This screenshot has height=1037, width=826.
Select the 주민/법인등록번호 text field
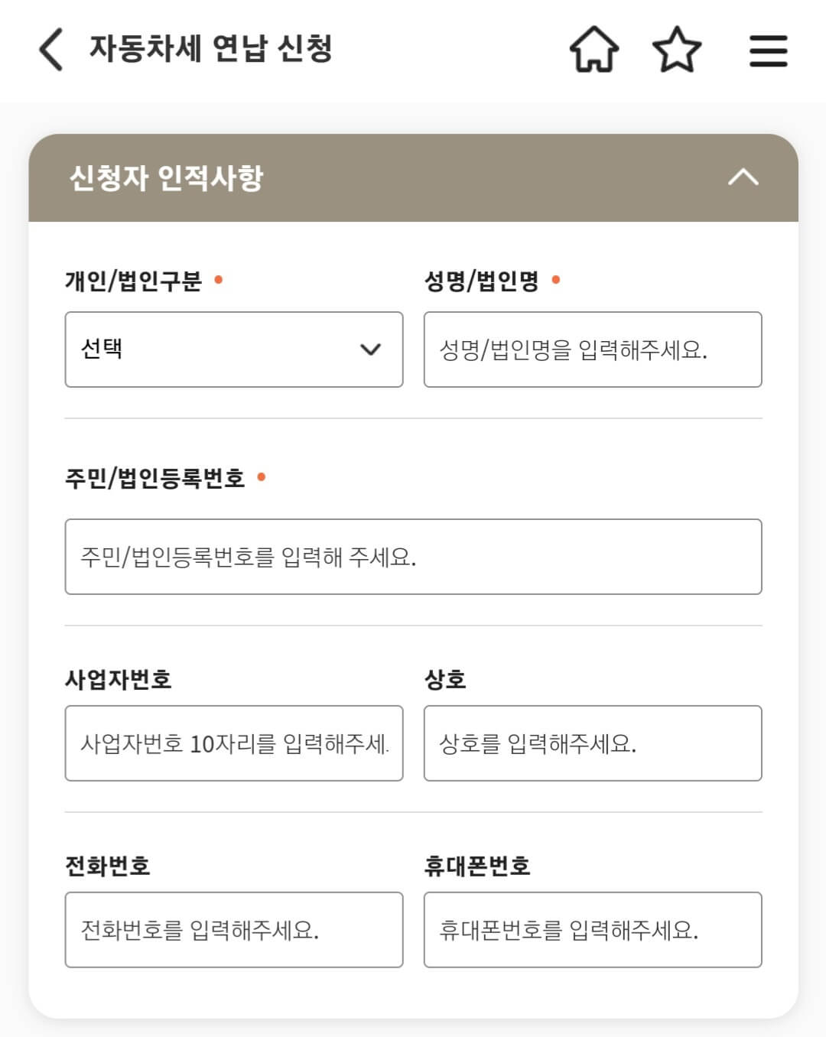[x=413, y=557]
